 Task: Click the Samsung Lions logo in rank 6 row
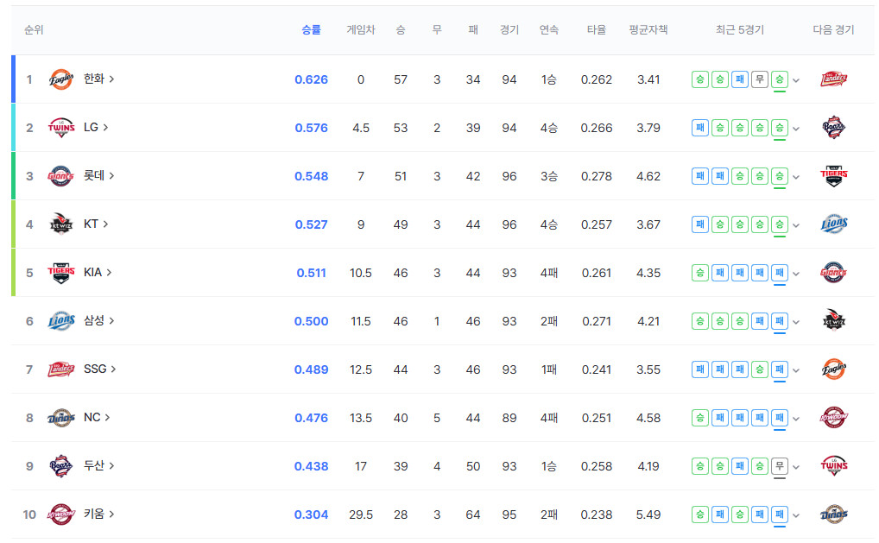[x=61, y=321]
